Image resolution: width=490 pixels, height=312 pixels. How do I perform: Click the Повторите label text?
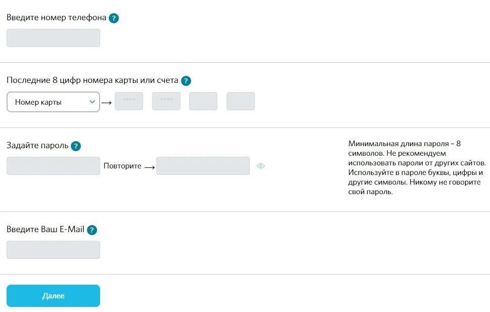(122, 166)
